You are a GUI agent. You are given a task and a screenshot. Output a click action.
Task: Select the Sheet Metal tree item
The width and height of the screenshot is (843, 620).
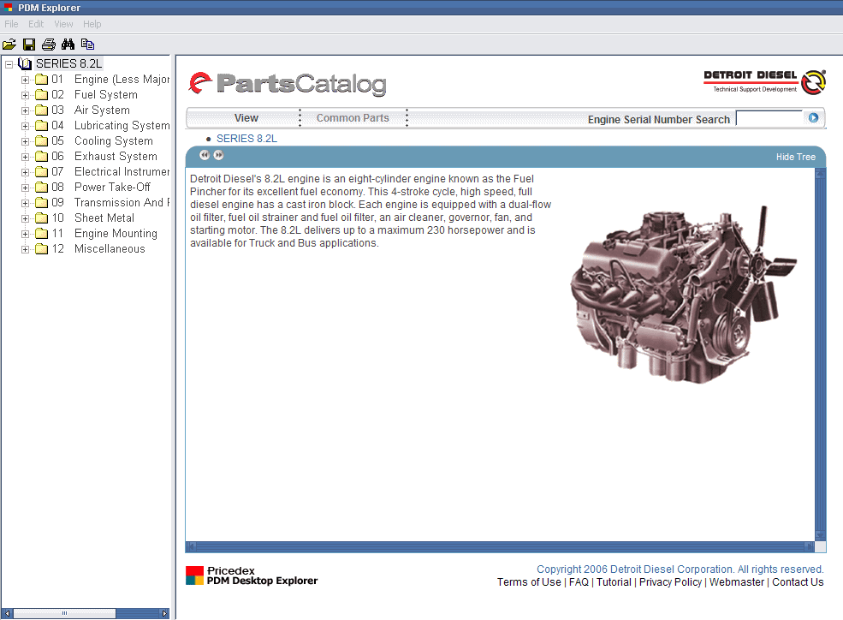point(104,218)
